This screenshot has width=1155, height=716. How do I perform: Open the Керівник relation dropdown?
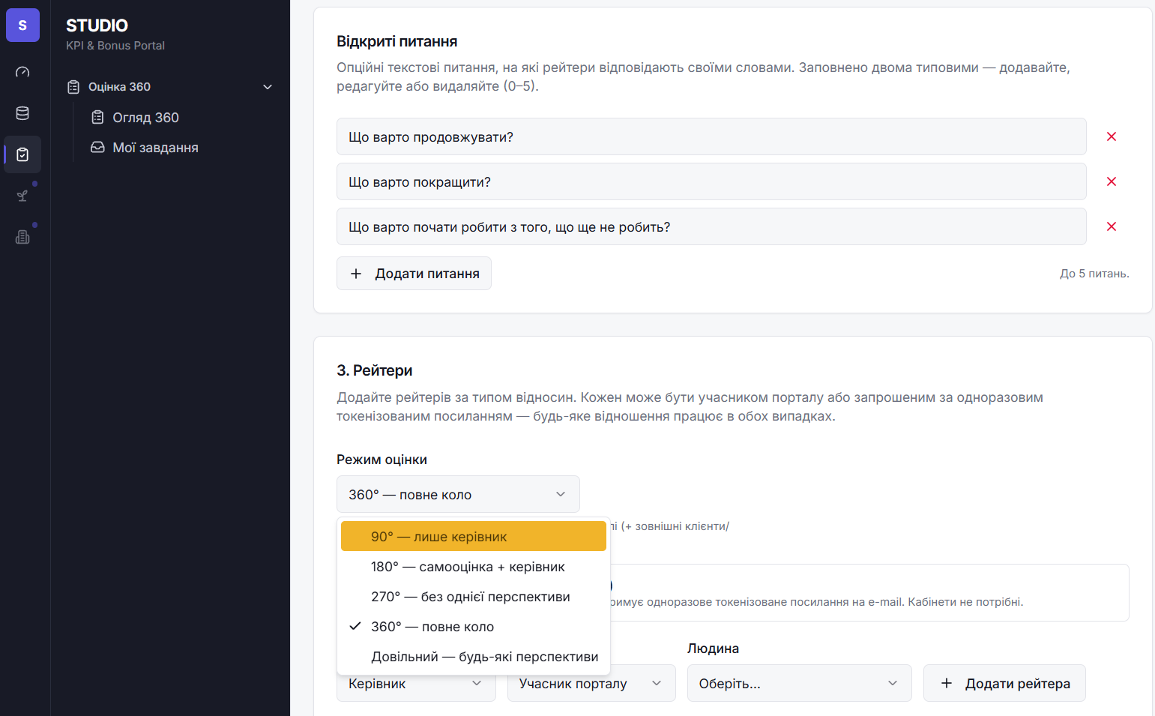[416, 685]
